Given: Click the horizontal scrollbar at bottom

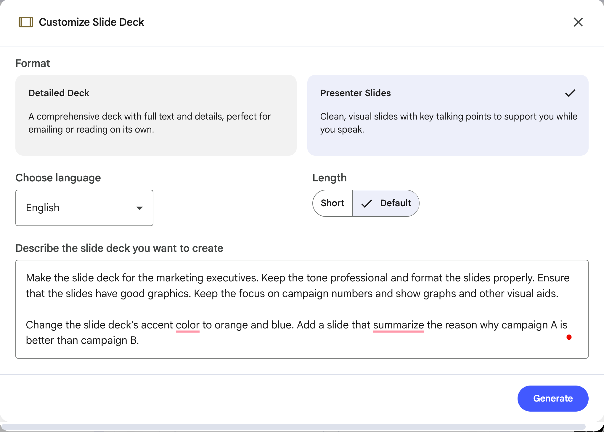Looking at the screenshot, I should 293,426.
